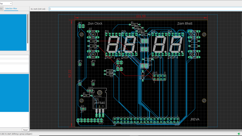Open the partially hidden tab beside Selection Filter
242x136 pixels.
1,9
